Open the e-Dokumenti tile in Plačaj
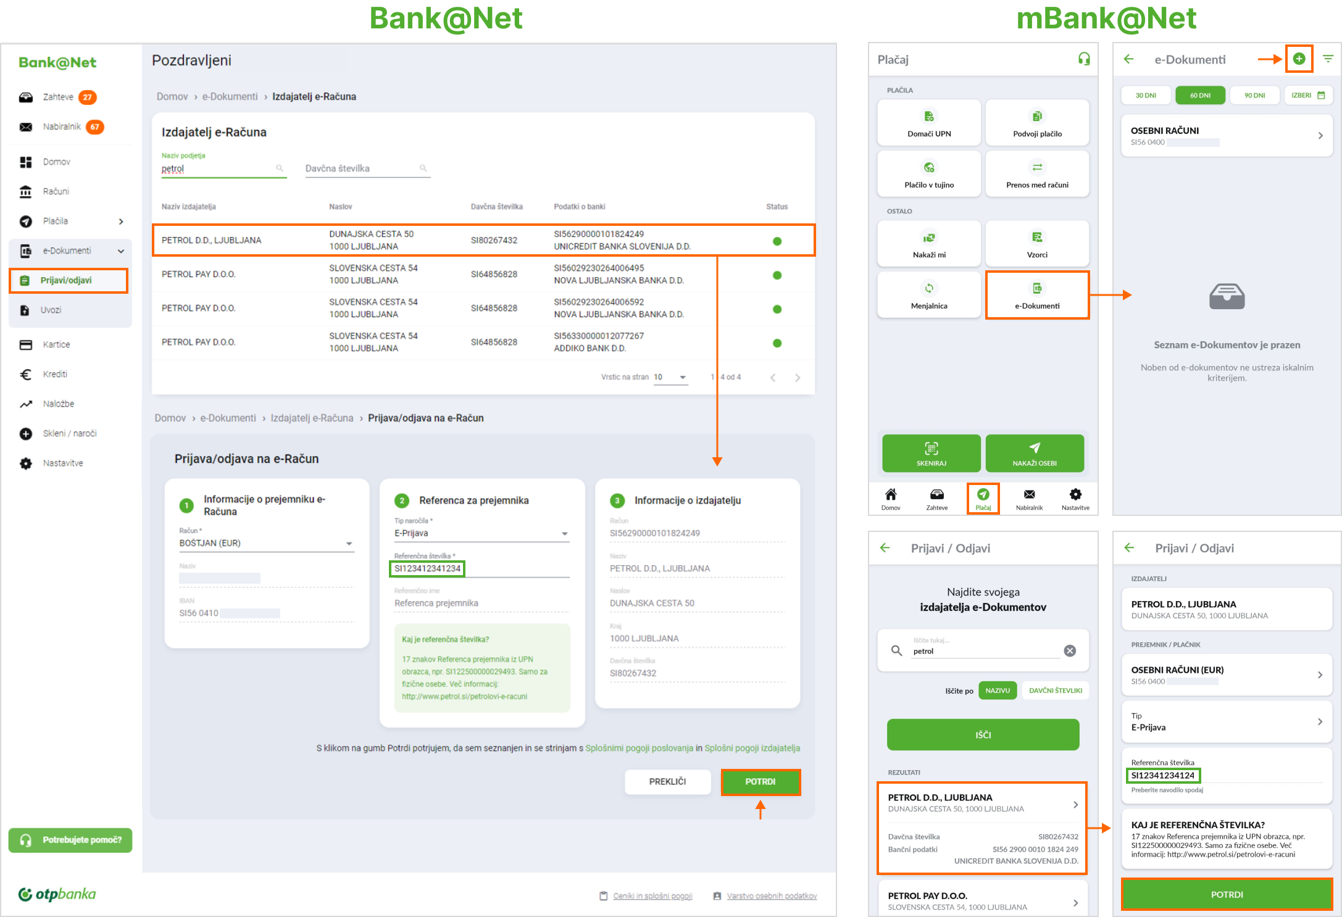 1037,295
